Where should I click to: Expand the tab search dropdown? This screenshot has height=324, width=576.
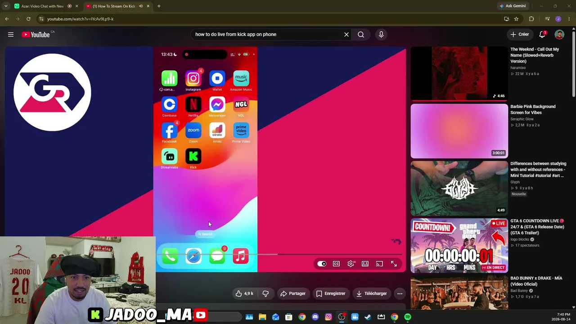click(x=6, y=6)
